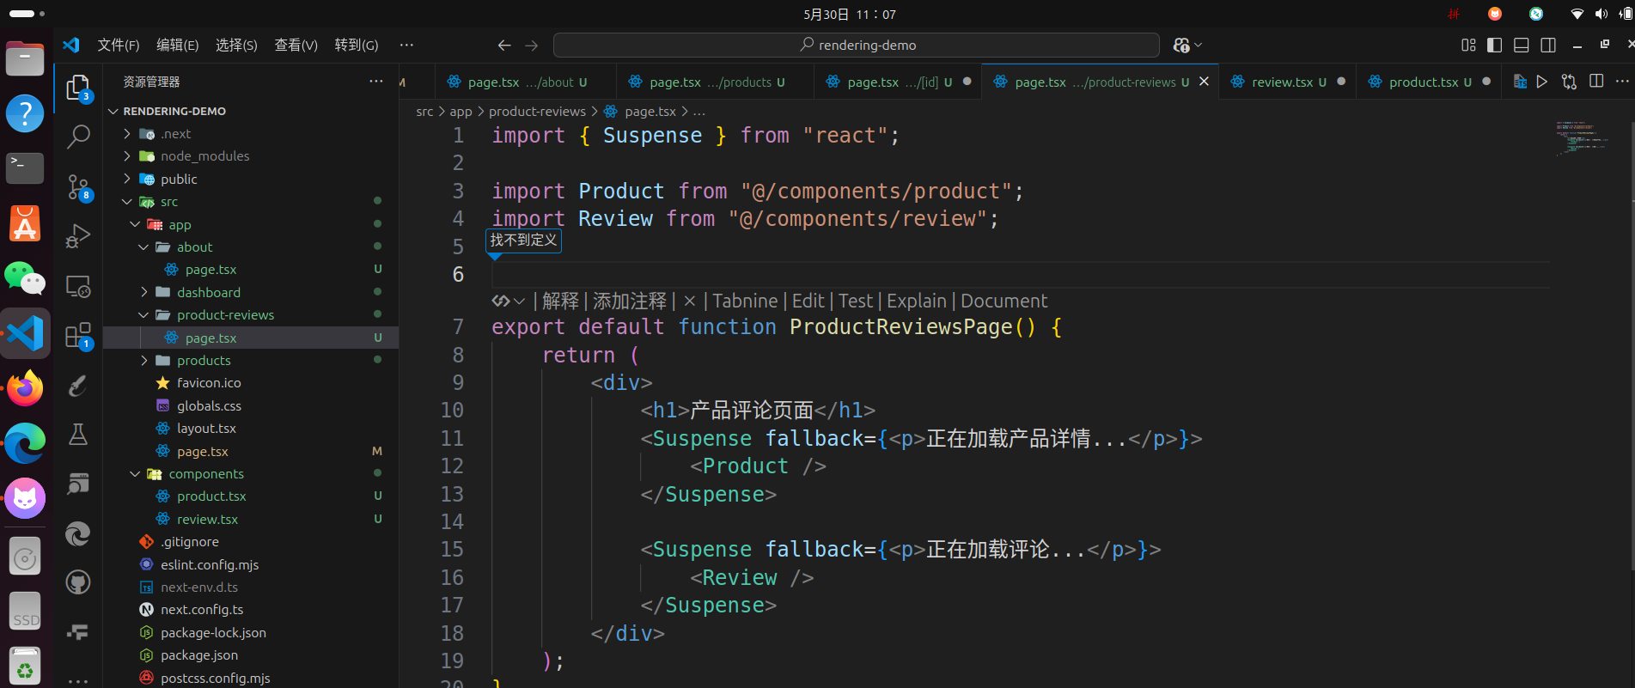Image resolution: width=1635 pixels, height=688 pixels.
Task: Open changes with the compare icon
Action: [x=1569, y=82]
